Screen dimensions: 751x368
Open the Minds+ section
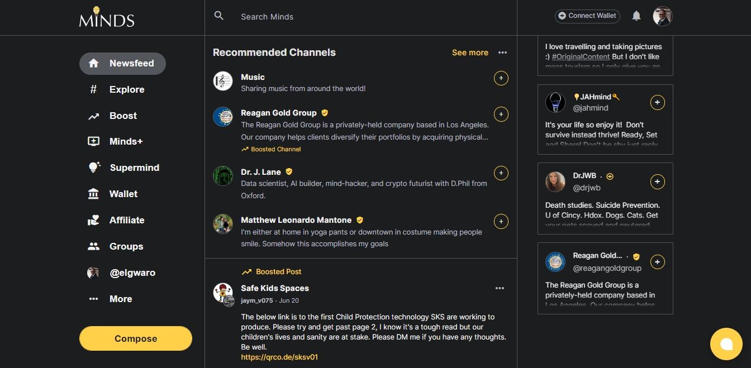pos(126,141)
